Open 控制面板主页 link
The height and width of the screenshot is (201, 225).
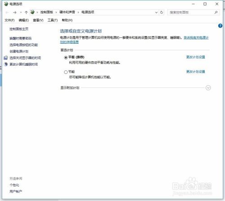(x=19, y=29)
